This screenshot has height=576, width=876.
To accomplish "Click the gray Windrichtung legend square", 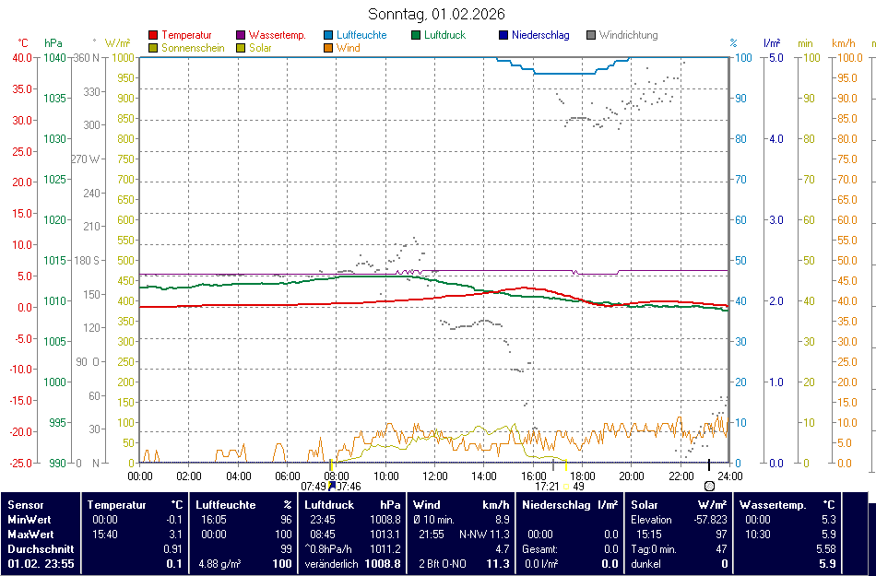I will pos(591,36).
